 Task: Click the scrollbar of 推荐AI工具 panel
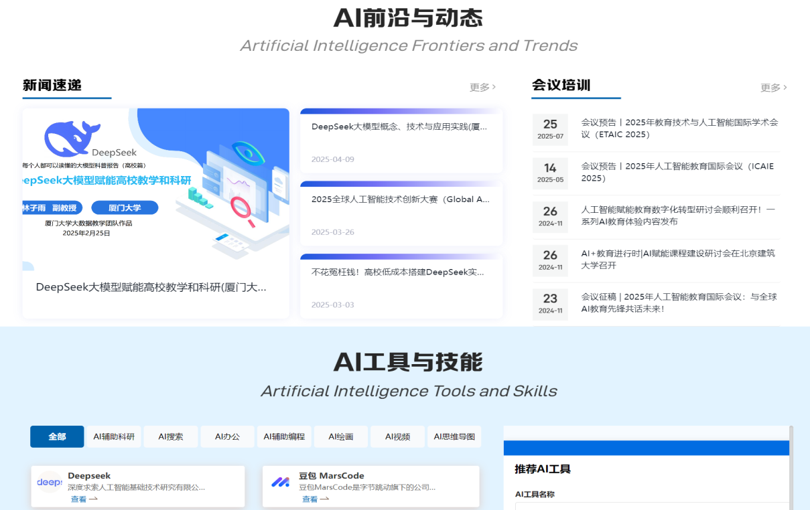[x=791, y=469]
